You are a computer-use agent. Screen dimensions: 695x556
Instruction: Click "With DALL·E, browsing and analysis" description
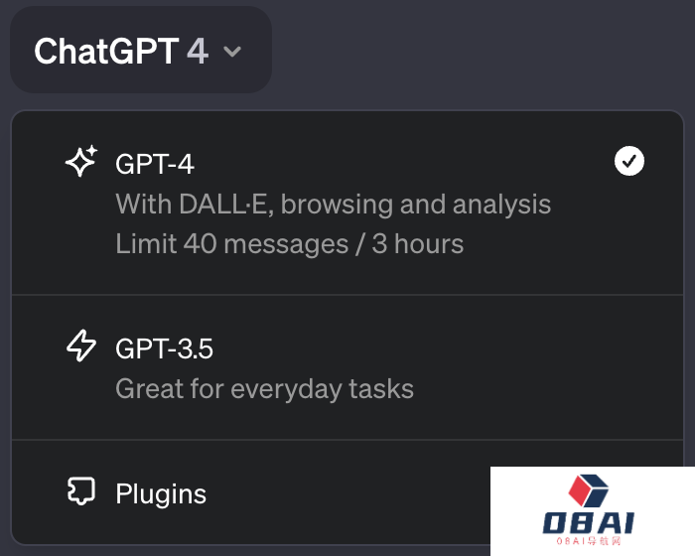[333, 205]
